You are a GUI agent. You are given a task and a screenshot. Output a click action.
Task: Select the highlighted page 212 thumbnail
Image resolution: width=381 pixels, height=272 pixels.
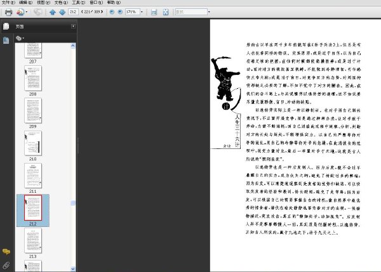[x=33, y=208]
